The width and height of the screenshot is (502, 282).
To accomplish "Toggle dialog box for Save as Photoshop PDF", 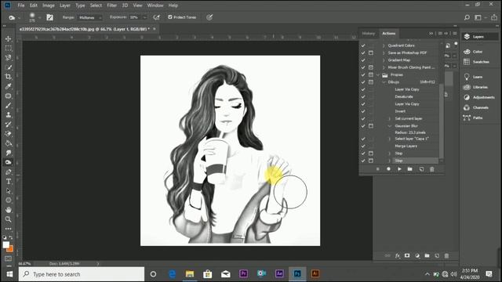I will click(x=371, y=52).
